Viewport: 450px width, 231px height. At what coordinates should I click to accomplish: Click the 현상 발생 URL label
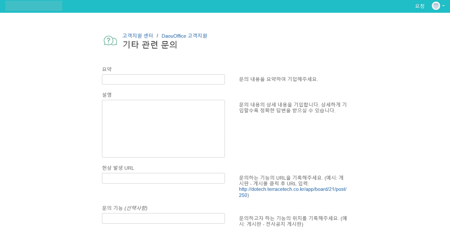pos(118,168)
